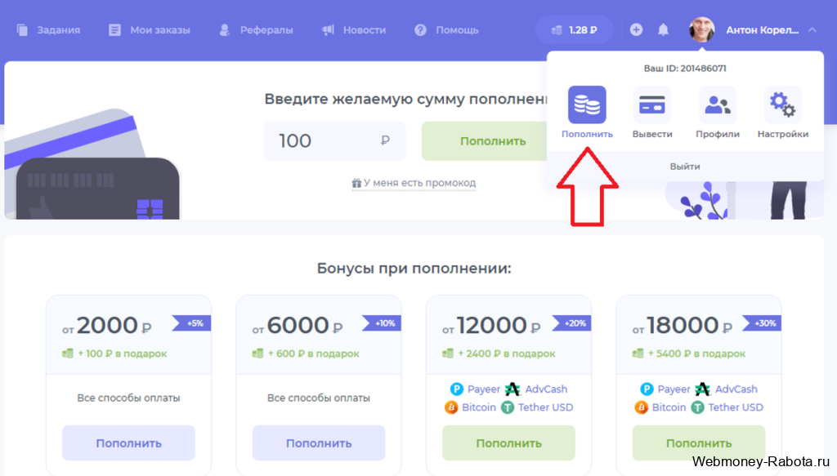This screenshot has height=476, width=837.
Task: Click the Бонусы при пополнении heading
Action: tap(414, 268)
